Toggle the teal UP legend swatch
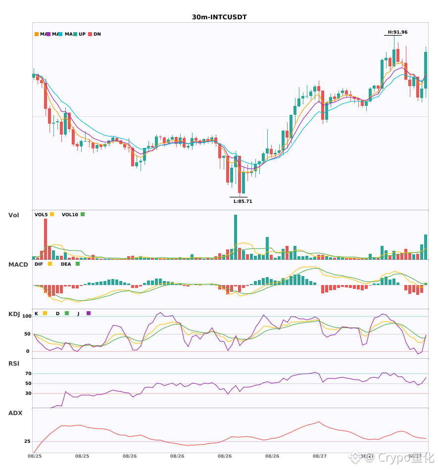 tap(75, 34)
